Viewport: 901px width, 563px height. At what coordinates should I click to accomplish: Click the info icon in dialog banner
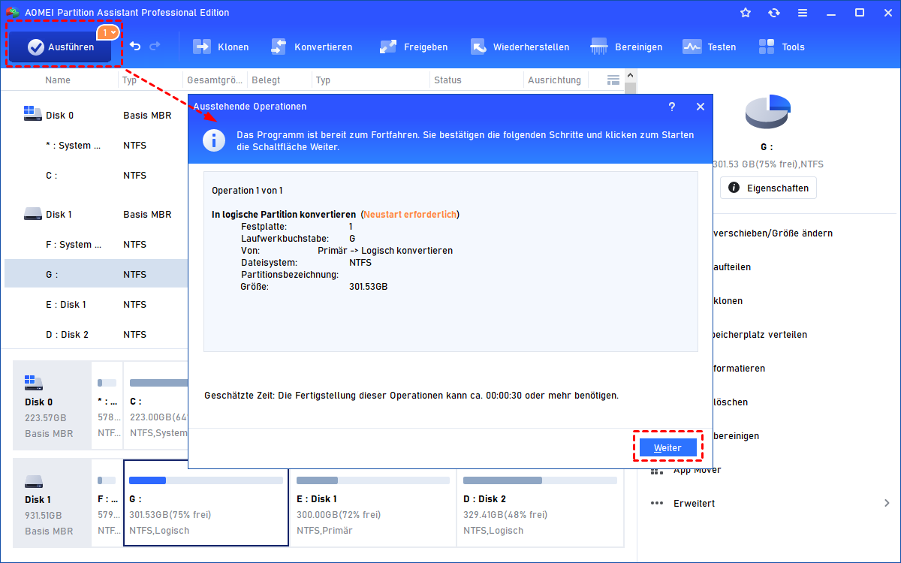click(x=215, y=140)
